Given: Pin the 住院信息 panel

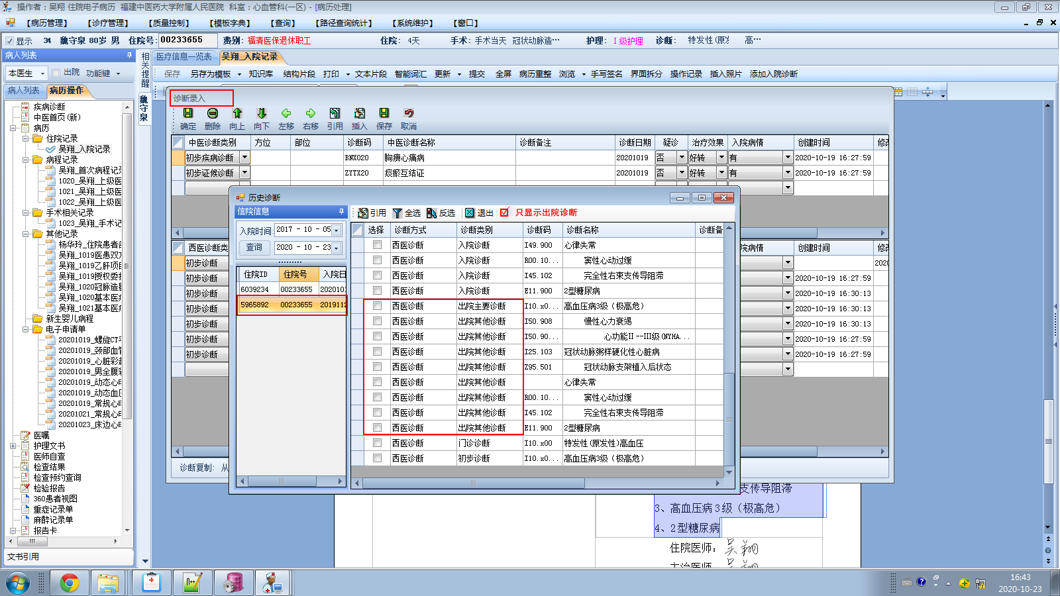Looking at the screenshot, I should coord(341,212).
